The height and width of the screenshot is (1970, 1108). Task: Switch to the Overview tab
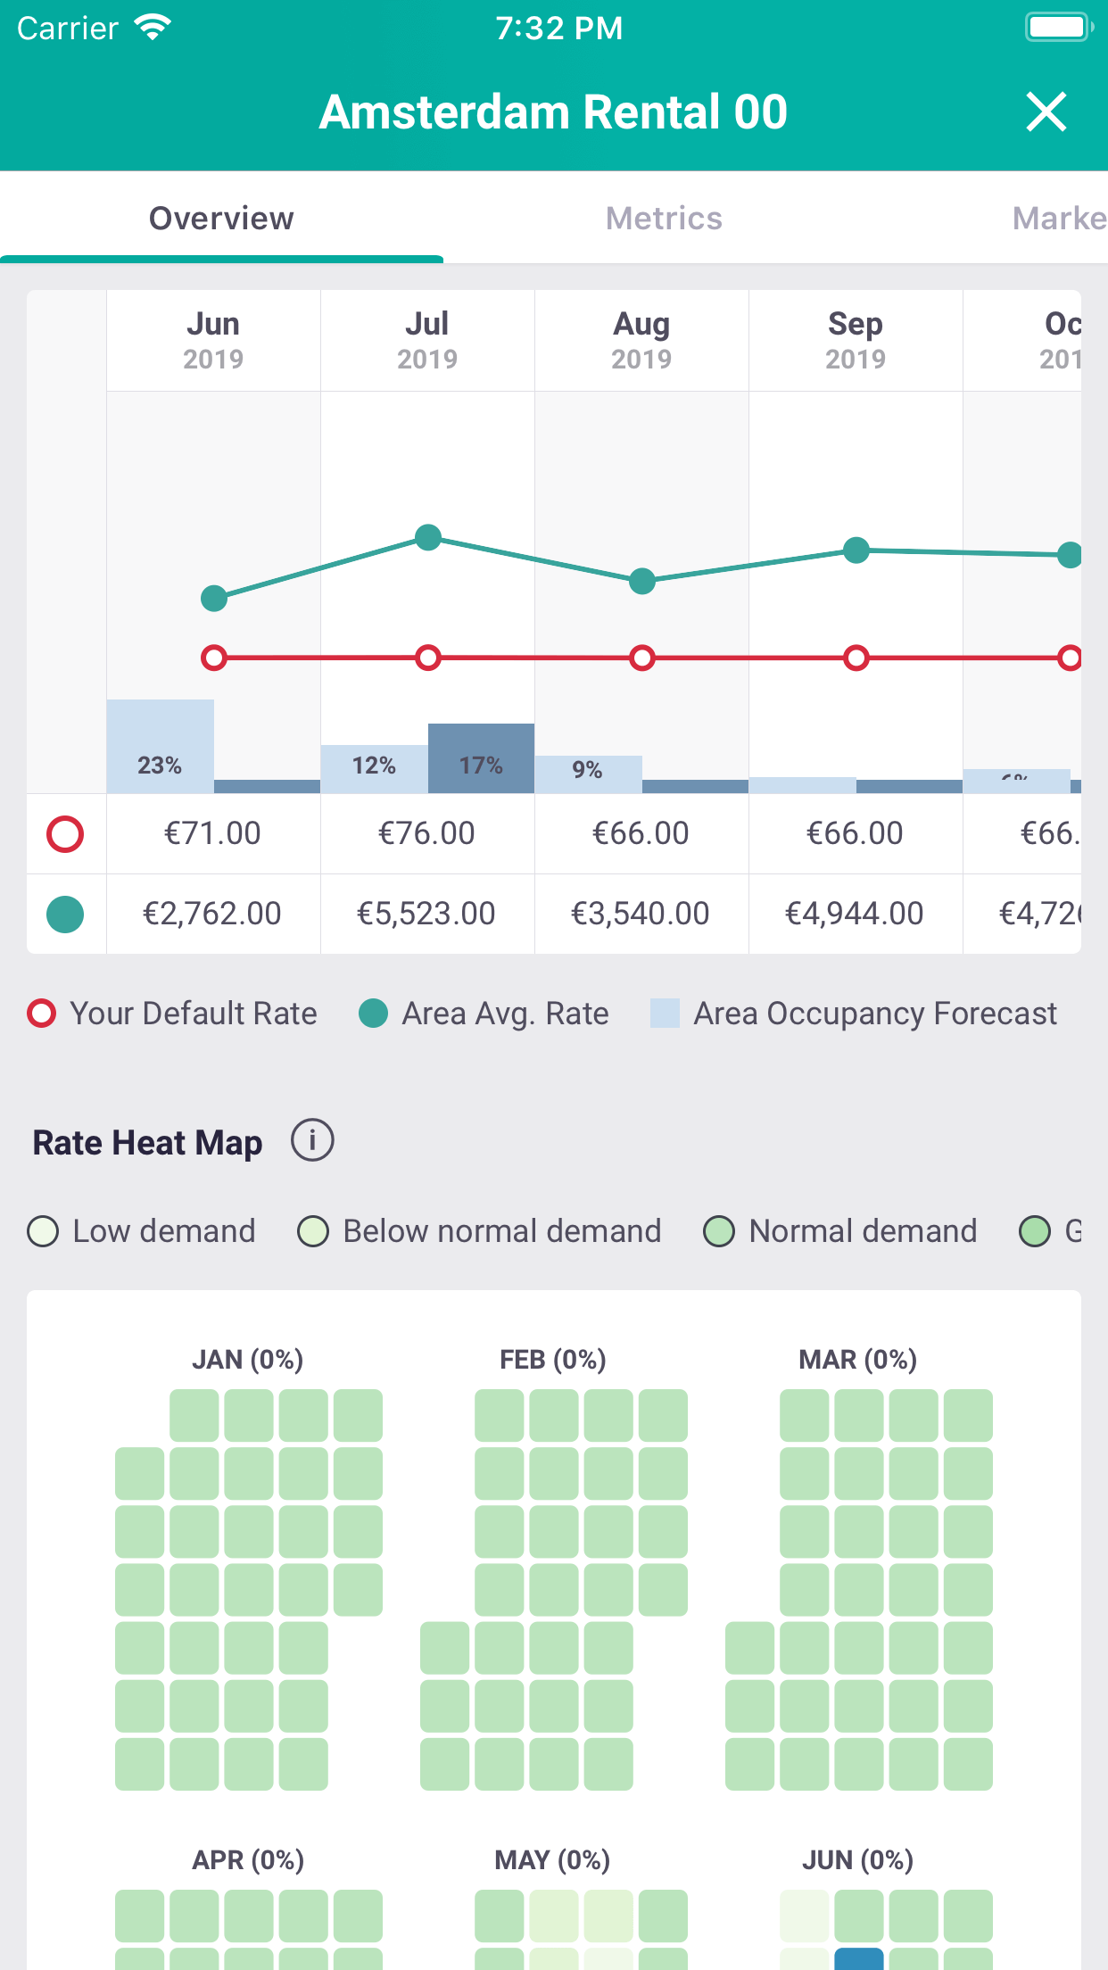pyautogui.click(x=221, y=219)
